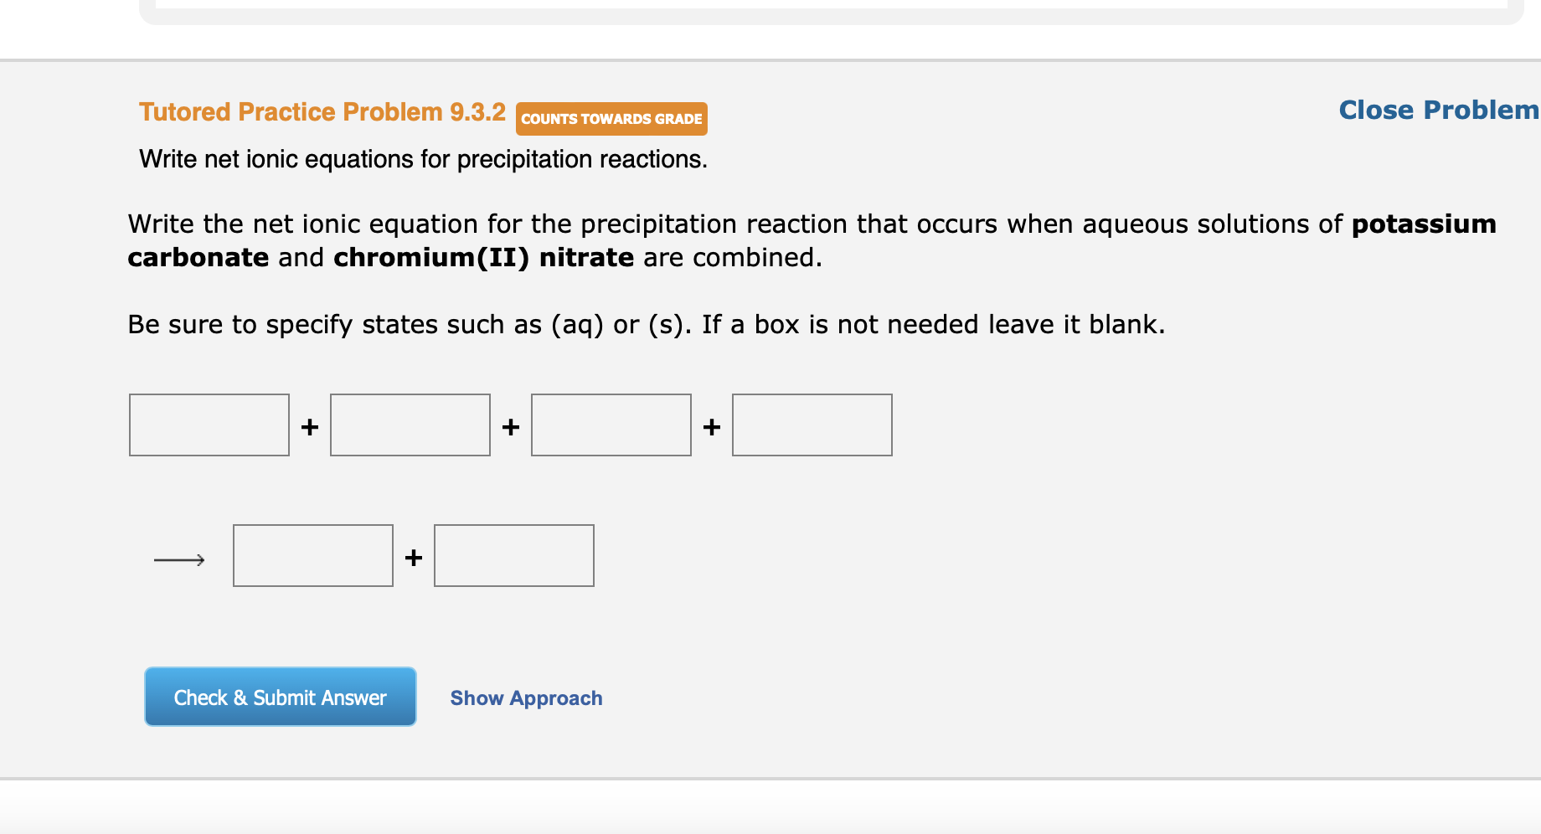1541x834 pixels.
Task: Open the Show Approach explanation
Action: [x=525, y=698]
